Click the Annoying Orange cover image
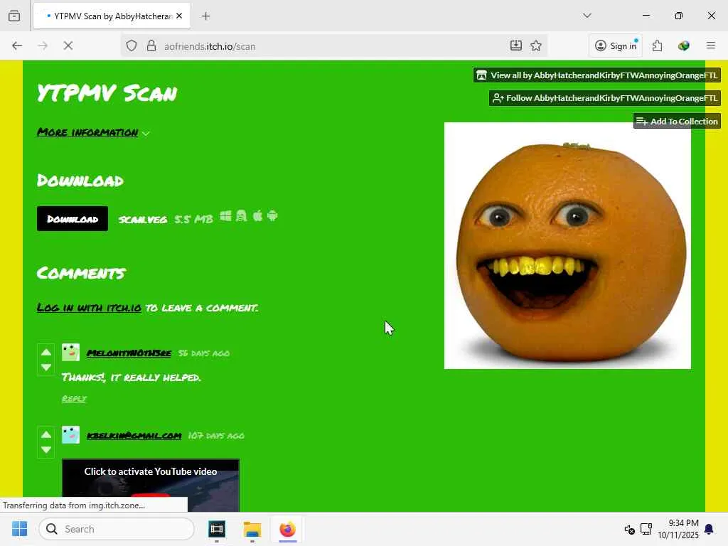Image resolution: width=728 pixels, height=546 pixels. 567,245
